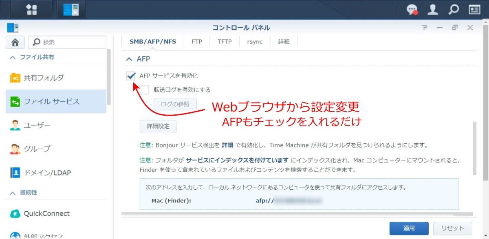The image size is (489, 239).
Task: Click the magnifier search icon in taskbar
Action: click(454, 9)
